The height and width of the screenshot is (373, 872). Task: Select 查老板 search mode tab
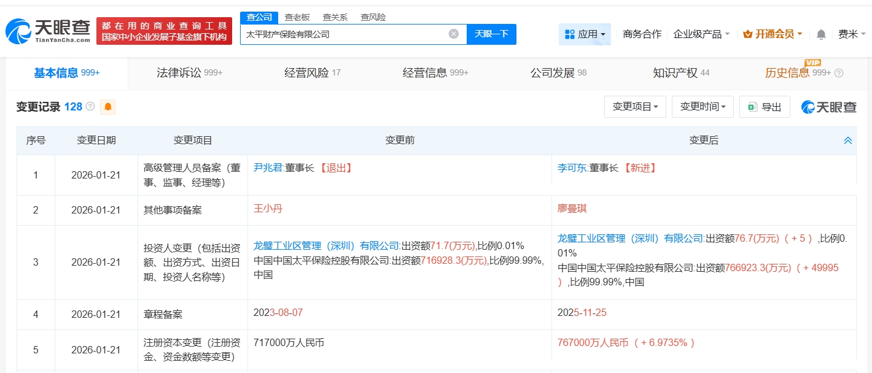pyautogui.click(x=297, y=17)
